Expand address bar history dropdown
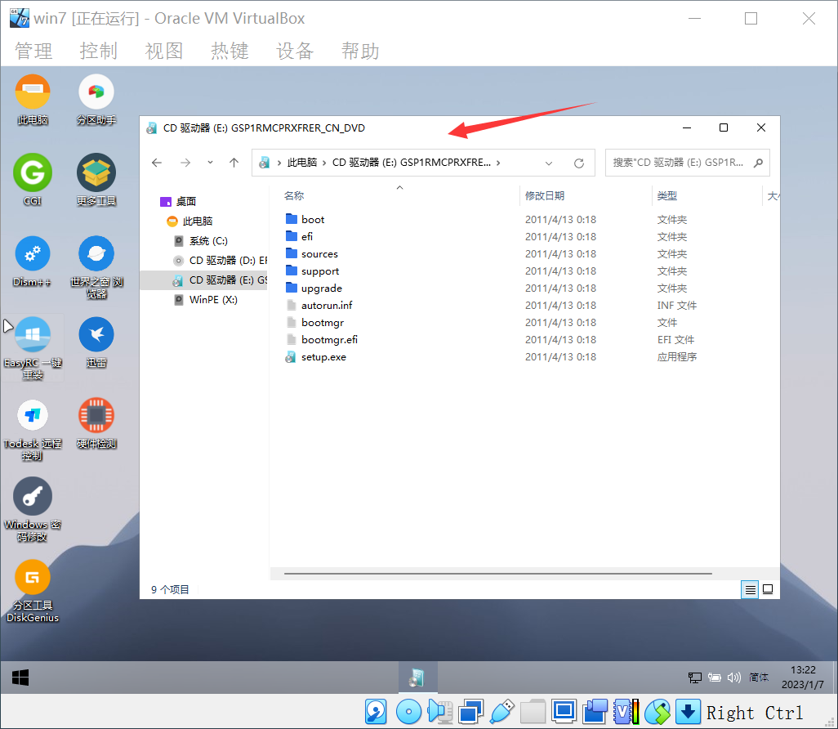 click(548, 163)
